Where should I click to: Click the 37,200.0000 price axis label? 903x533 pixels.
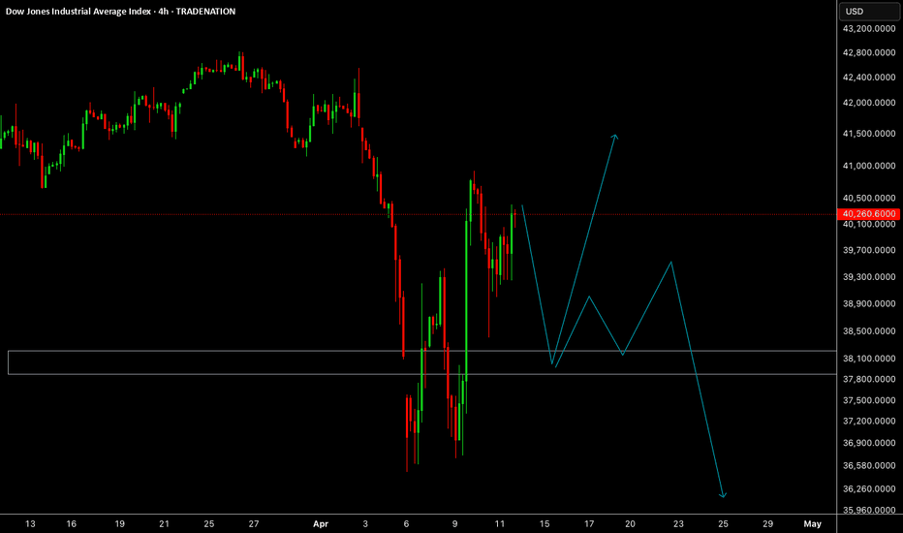tap(869, 422)
